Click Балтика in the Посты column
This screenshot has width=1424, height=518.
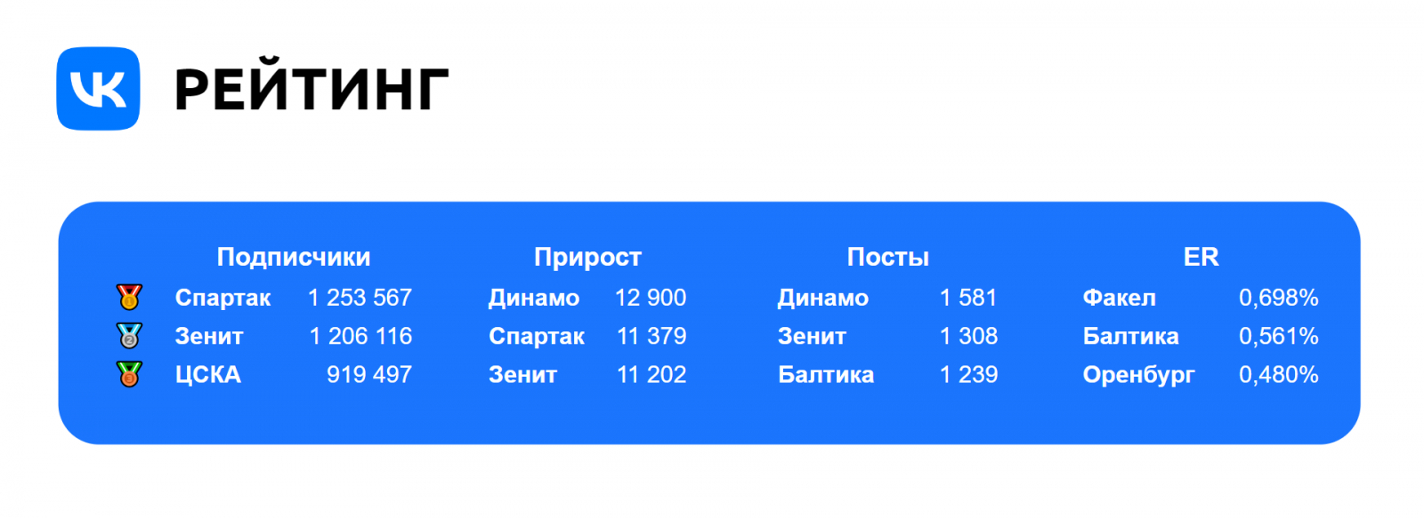click(x=826, y=375)
